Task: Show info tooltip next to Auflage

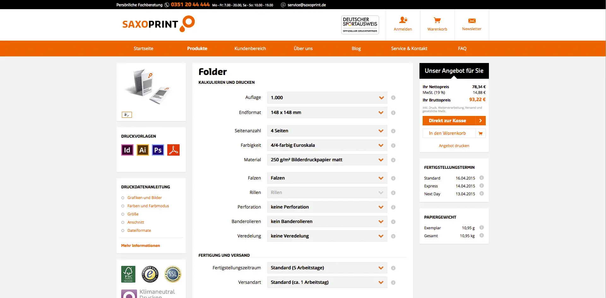Action: coord(393,98)
